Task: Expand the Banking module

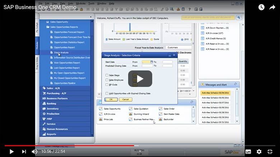Action: click(51, 103)
